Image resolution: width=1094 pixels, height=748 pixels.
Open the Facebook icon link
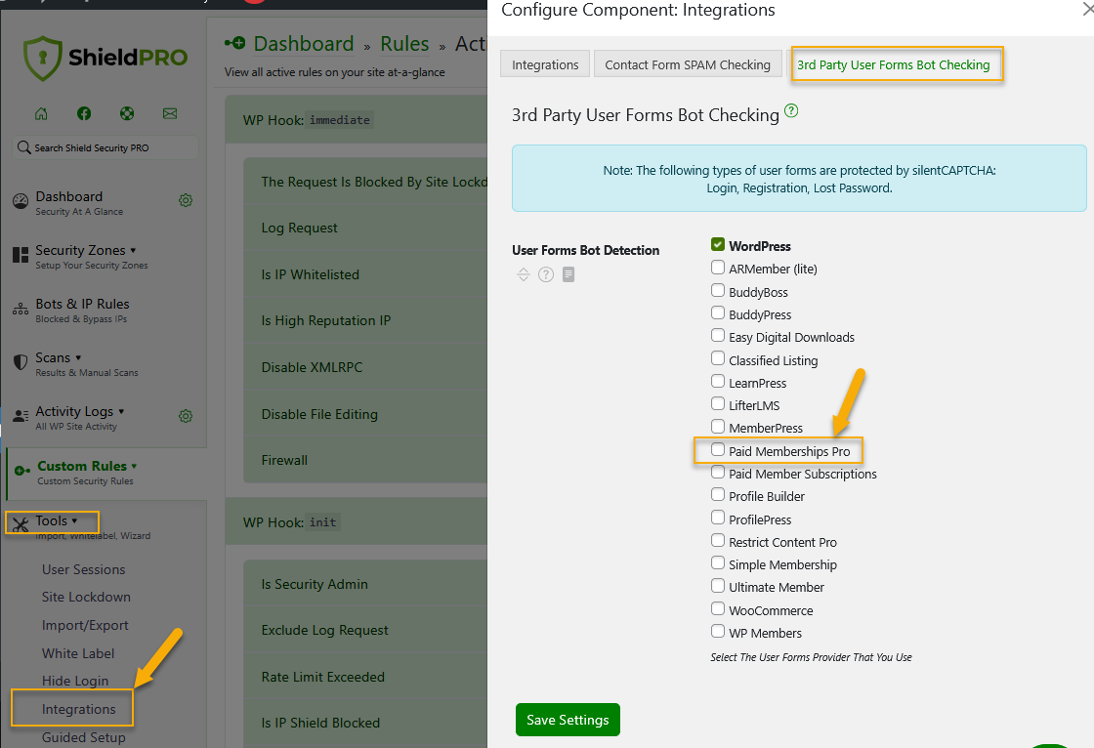click(84, 113)
